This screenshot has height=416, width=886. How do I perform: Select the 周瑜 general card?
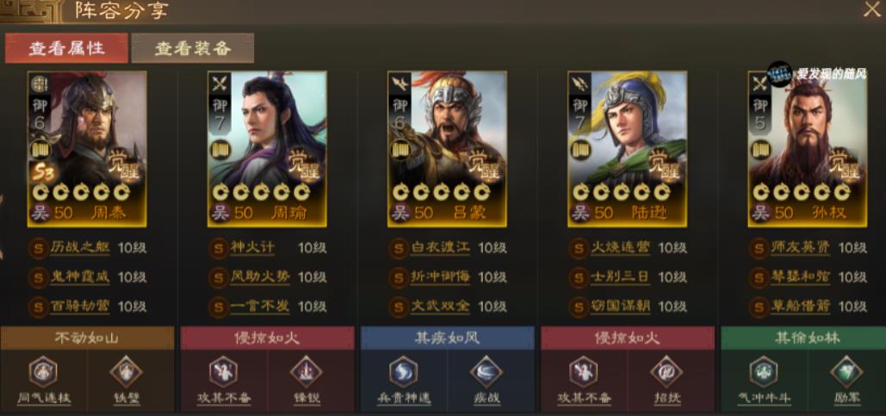tap(267, 149)
